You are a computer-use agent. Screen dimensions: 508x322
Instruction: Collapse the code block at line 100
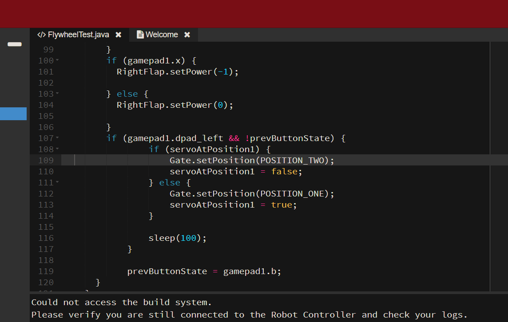click(x=57, y=60)
